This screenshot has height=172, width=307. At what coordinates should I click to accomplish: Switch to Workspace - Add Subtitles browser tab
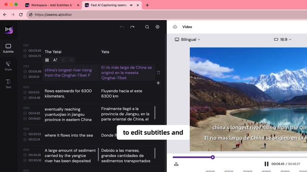point(51,5)
